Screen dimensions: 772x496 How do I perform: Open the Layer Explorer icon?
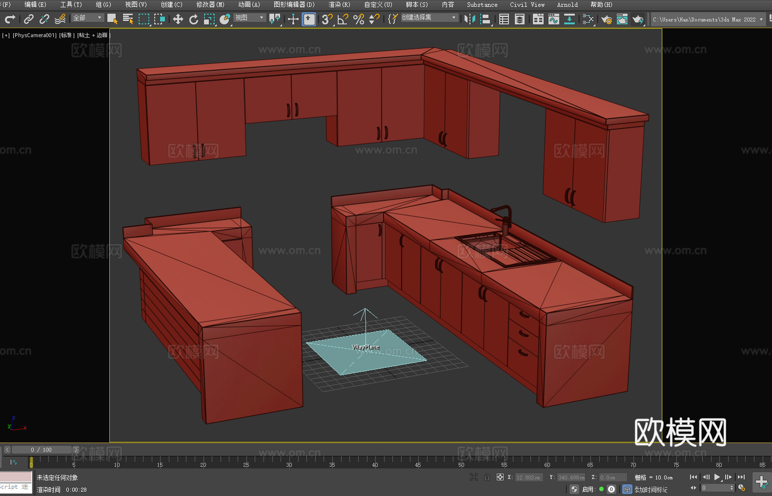pyautogui.click(x=520, y=19)
